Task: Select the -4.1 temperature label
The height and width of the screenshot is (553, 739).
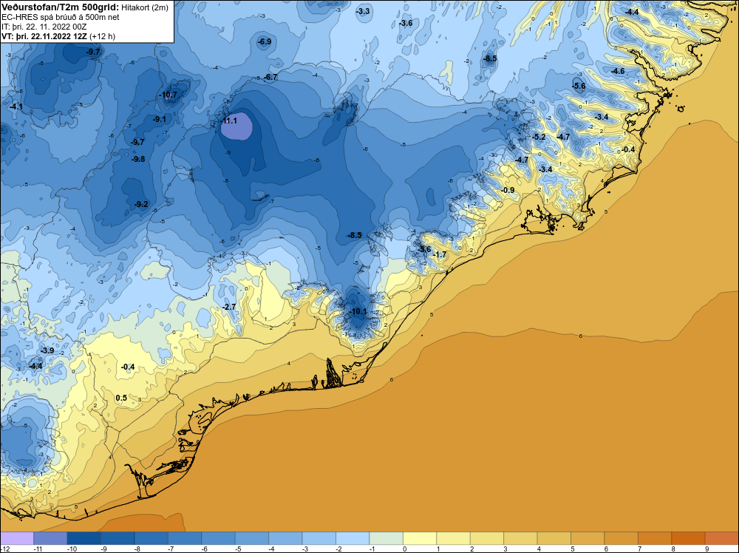Action: [x=16, y=107]
